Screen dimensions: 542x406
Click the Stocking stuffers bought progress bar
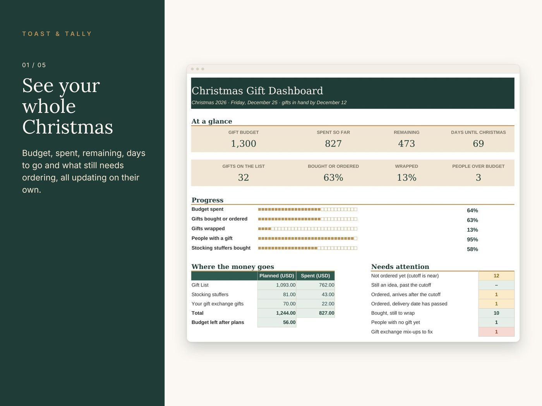(307, 248)
